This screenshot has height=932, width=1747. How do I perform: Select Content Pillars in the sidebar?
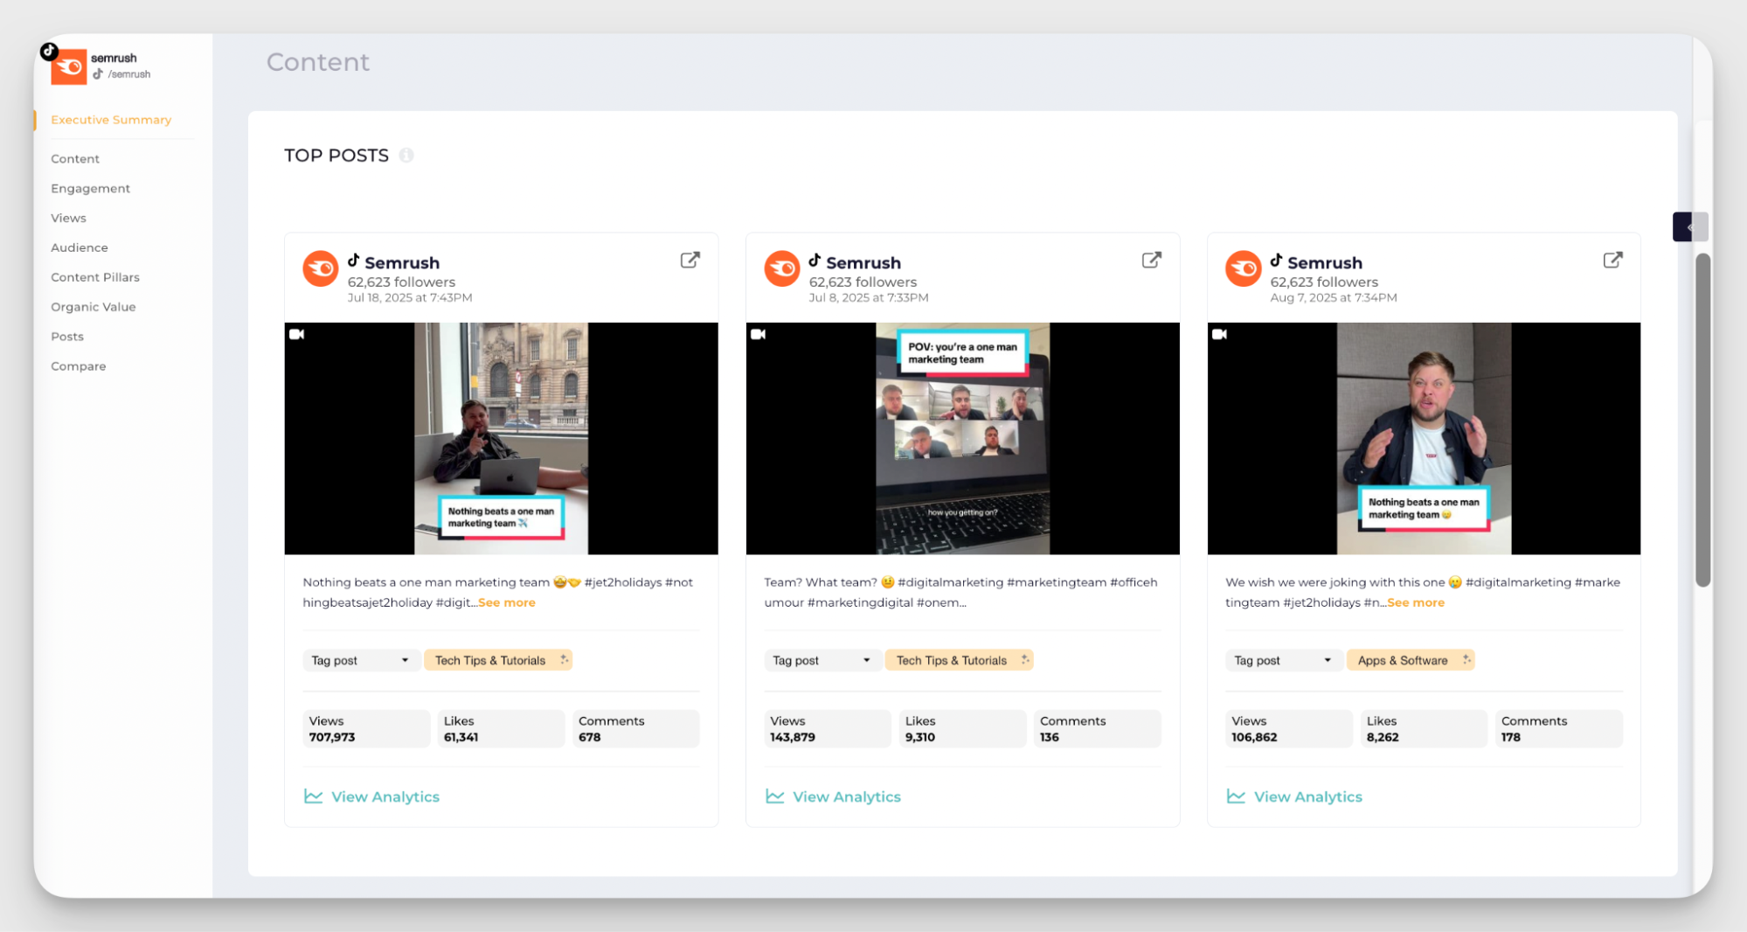[95, 277]
